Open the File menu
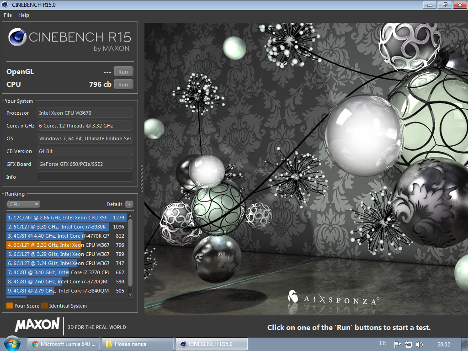 click(8, 15)
